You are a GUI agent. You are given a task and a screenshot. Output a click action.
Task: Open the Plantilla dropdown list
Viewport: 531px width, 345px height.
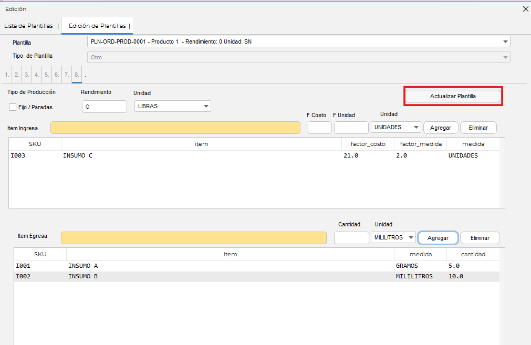(x=298, y=42)
